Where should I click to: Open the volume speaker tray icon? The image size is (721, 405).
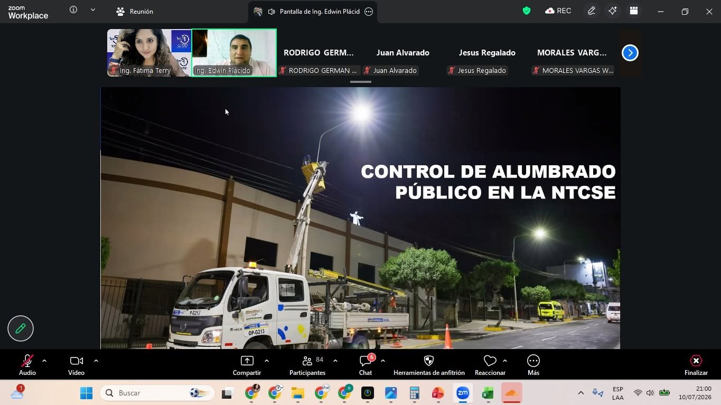(650, 393)
